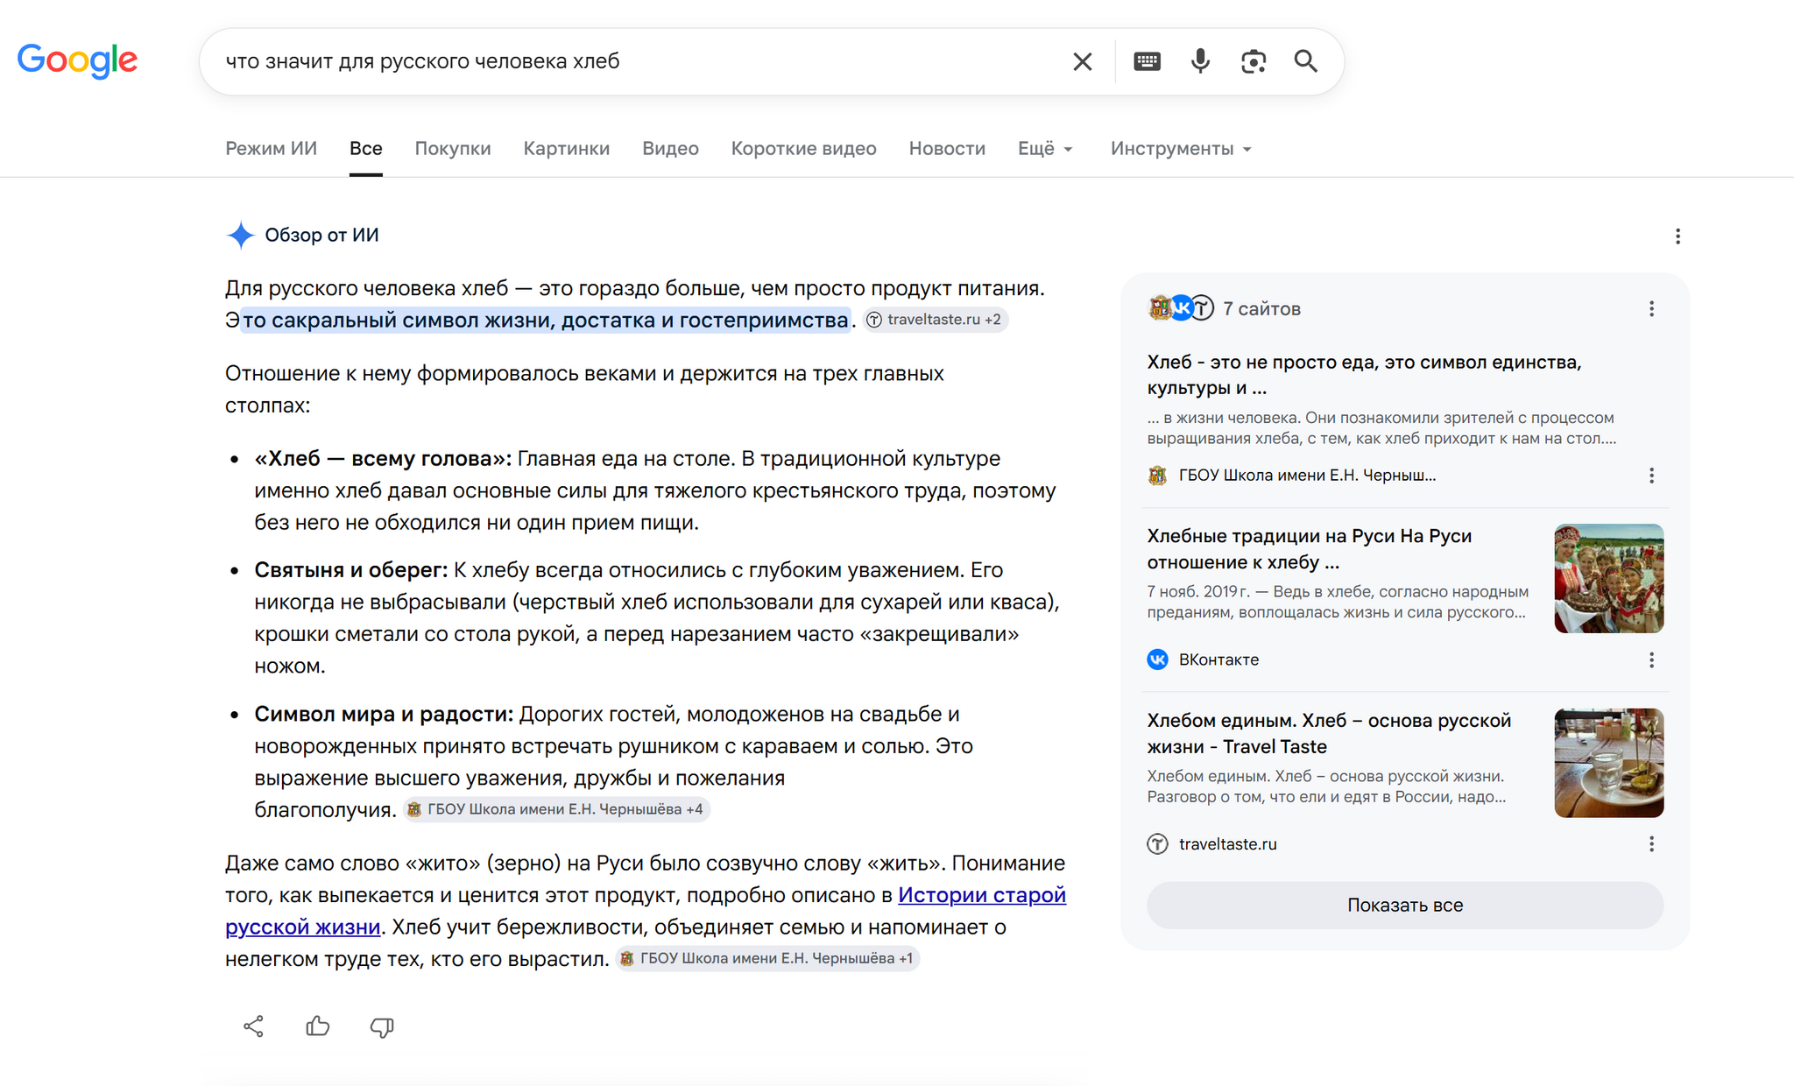Click the bullet heading Символ мира и радости
The width and height of the screenshot is (1794, 1086).
pos(384,715)
